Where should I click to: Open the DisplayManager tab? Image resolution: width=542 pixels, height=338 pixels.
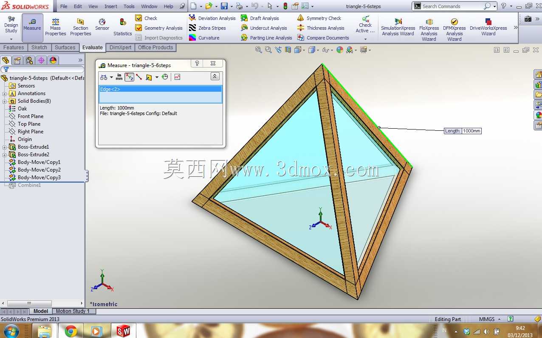[x=53, y=60]
